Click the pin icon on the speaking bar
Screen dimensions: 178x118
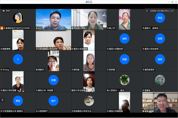click(x=173, y=11)
